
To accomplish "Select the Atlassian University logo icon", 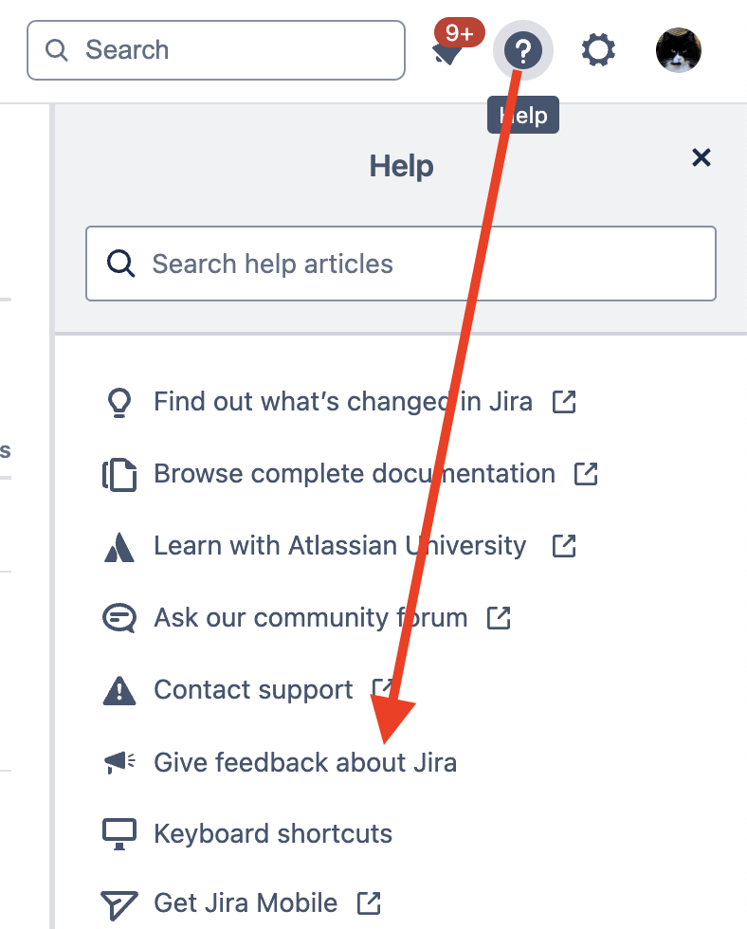I will pyautogui.click(x=119, y=545).
